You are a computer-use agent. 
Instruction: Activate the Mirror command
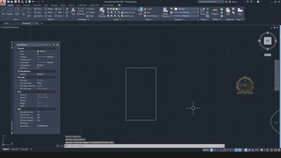tap(49, 12)
